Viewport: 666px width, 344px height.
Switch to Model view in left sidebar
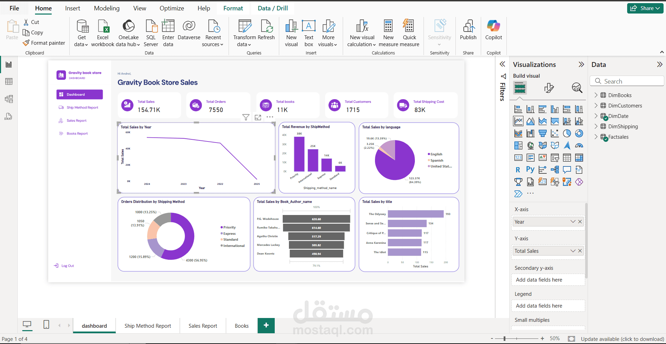[9, 99]
